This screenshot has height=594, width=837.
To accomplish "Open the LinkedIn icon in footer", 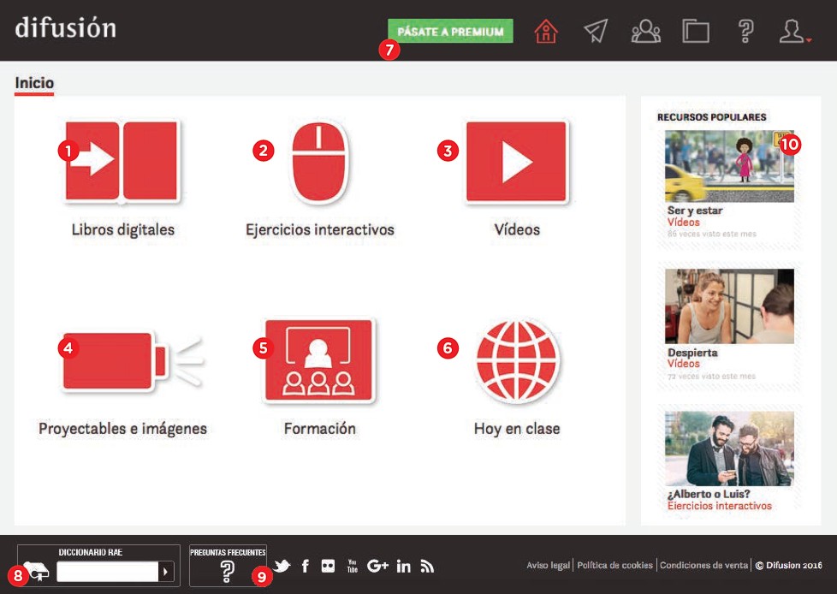I will coord(404,566).
